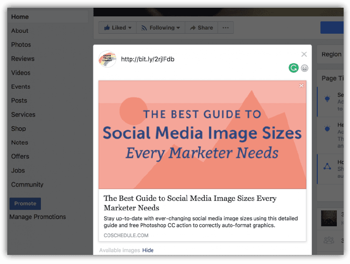This screenshot has width=350, height=264.
Task: Click the blue Promote button
Action: [25, 203]
